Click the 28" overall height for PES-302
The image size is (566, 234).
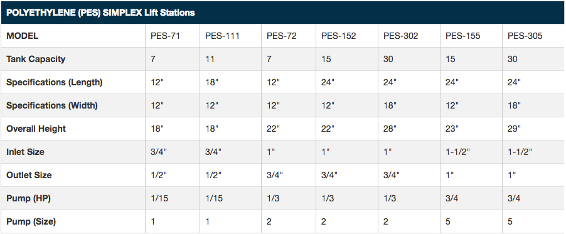click(390, 129)
